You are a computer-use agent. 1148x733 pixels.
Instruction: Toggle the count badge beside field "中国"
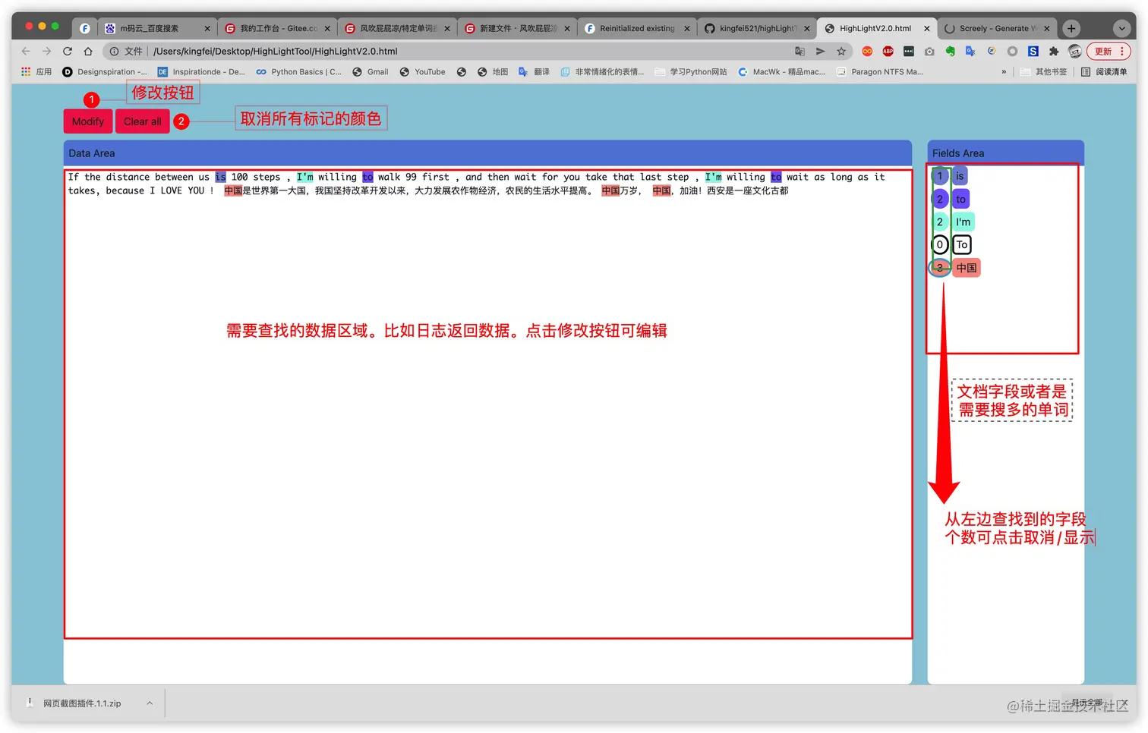click(x=940, y=267)
